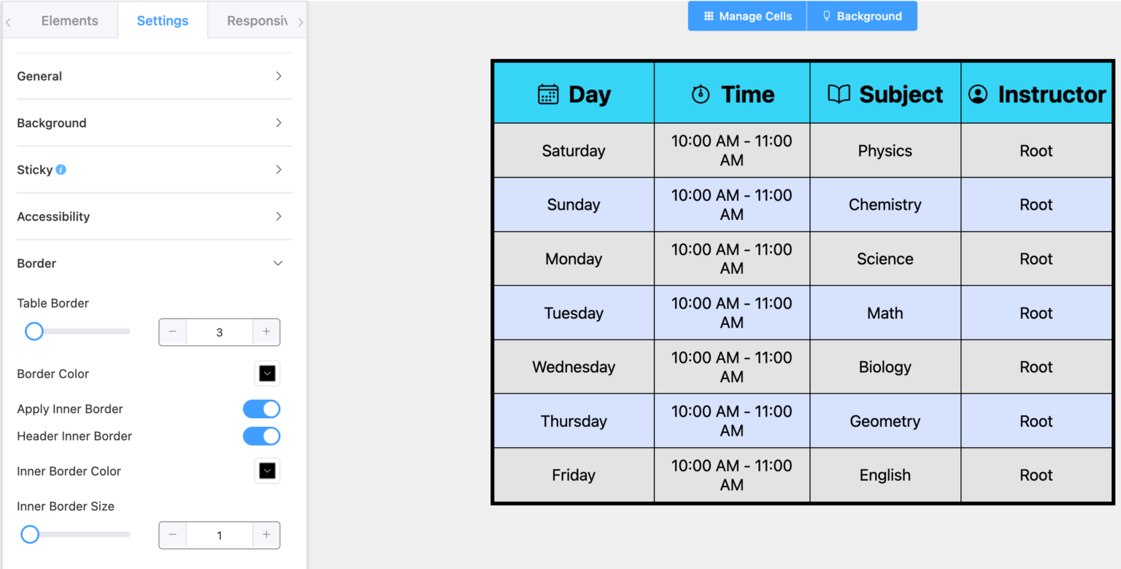Image resolution: width=1121 pixels, height=569 pixels.
Task: Disable the Apply Inner Border toggle
Action: [x=261, y=409]
